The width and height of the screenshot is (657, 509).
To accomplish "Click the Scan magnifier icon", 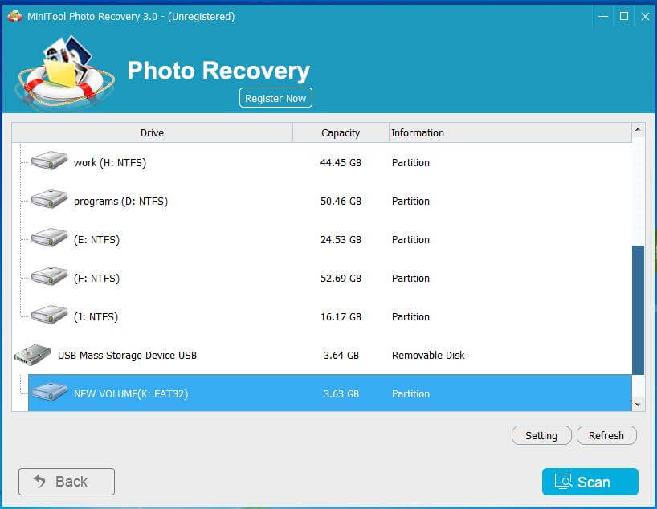I will pos(564,482).
